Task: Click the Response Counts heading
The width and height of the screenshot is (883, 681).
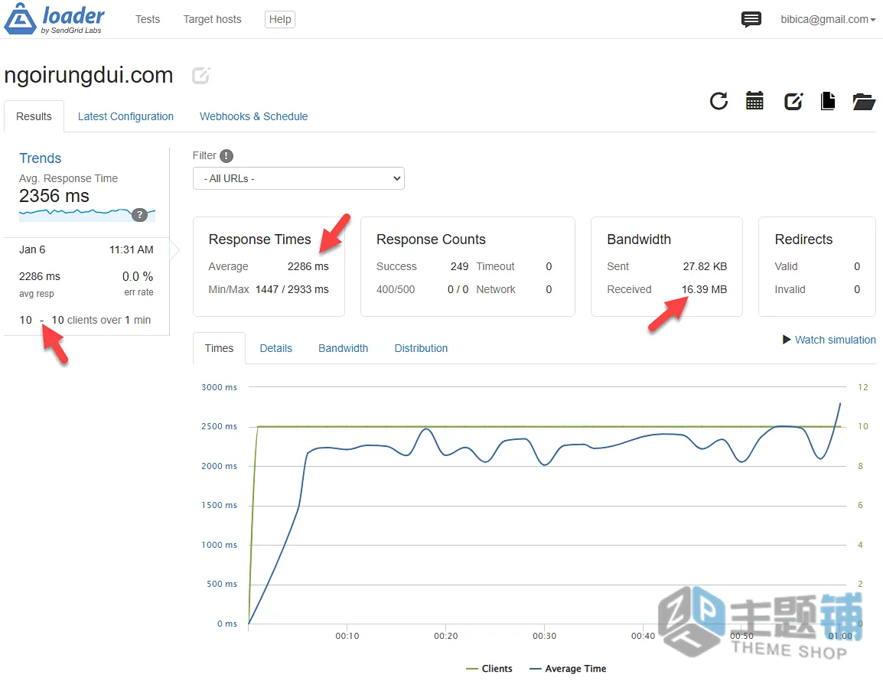Action: pos(431,239)
